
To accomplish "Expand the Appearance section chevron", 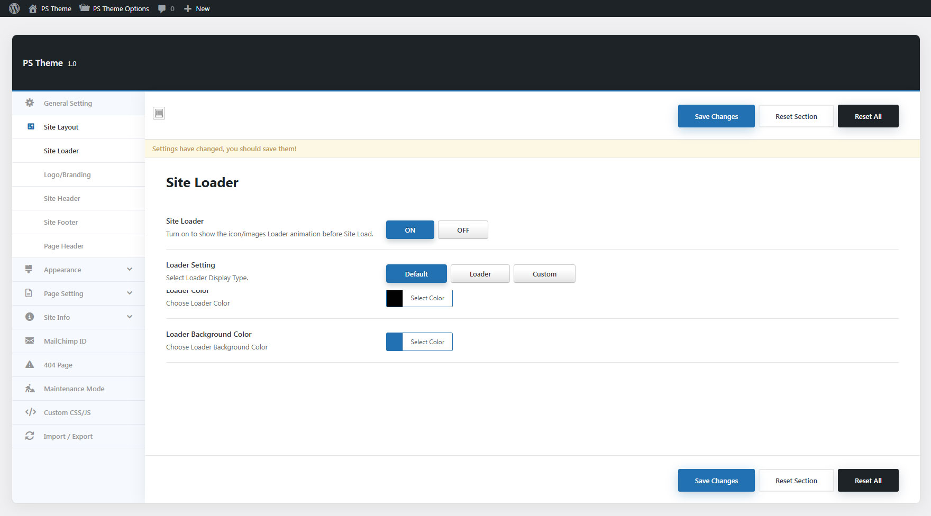I will [130, 270].
